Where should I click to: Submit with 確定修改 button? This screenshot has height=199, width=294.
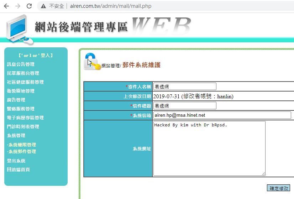pos(278,188)
